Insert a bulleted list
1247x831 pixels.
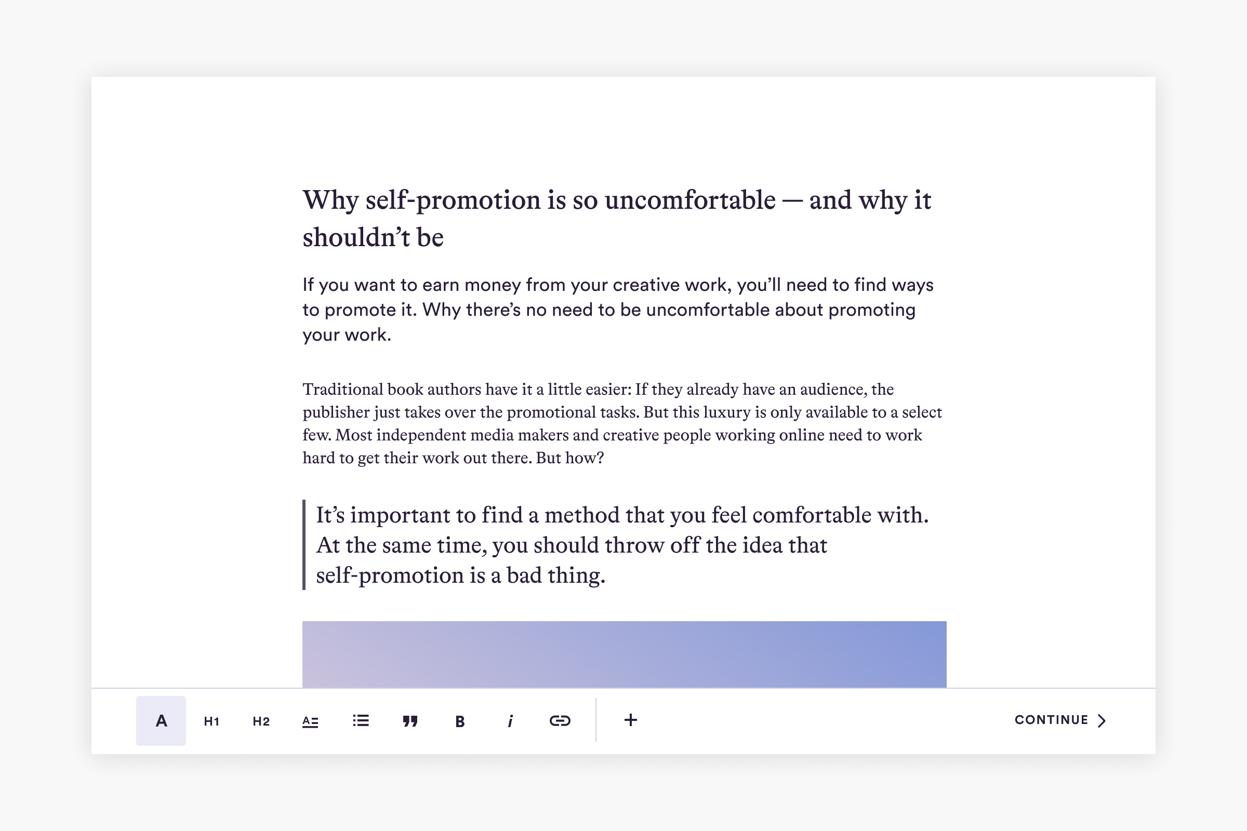[x=361, y=720]
